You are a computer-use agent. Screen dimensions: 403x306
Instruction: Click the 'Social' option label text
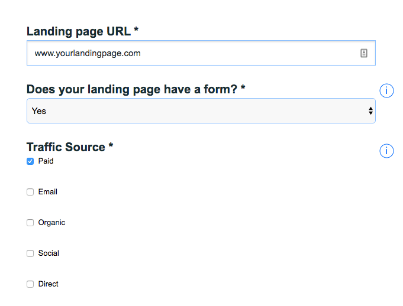point(49,253)
